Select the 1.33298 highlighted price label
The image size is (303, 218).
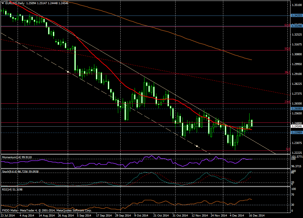pyautogui.click(x=297, y=26)
